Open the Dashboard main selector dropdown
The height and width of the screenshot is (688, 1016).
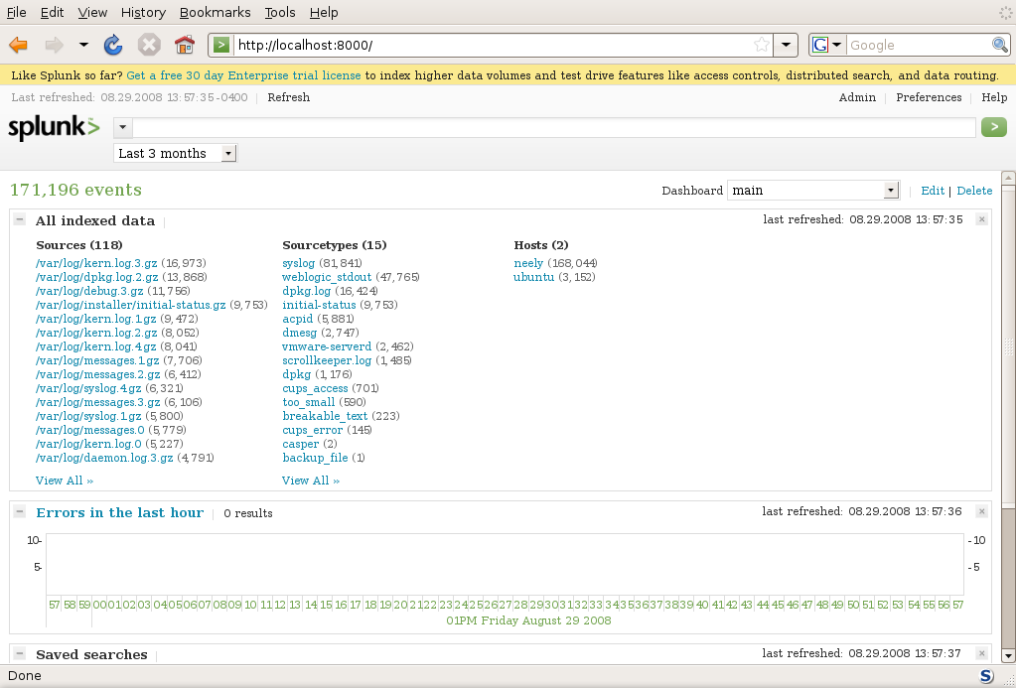click(813, 190)
